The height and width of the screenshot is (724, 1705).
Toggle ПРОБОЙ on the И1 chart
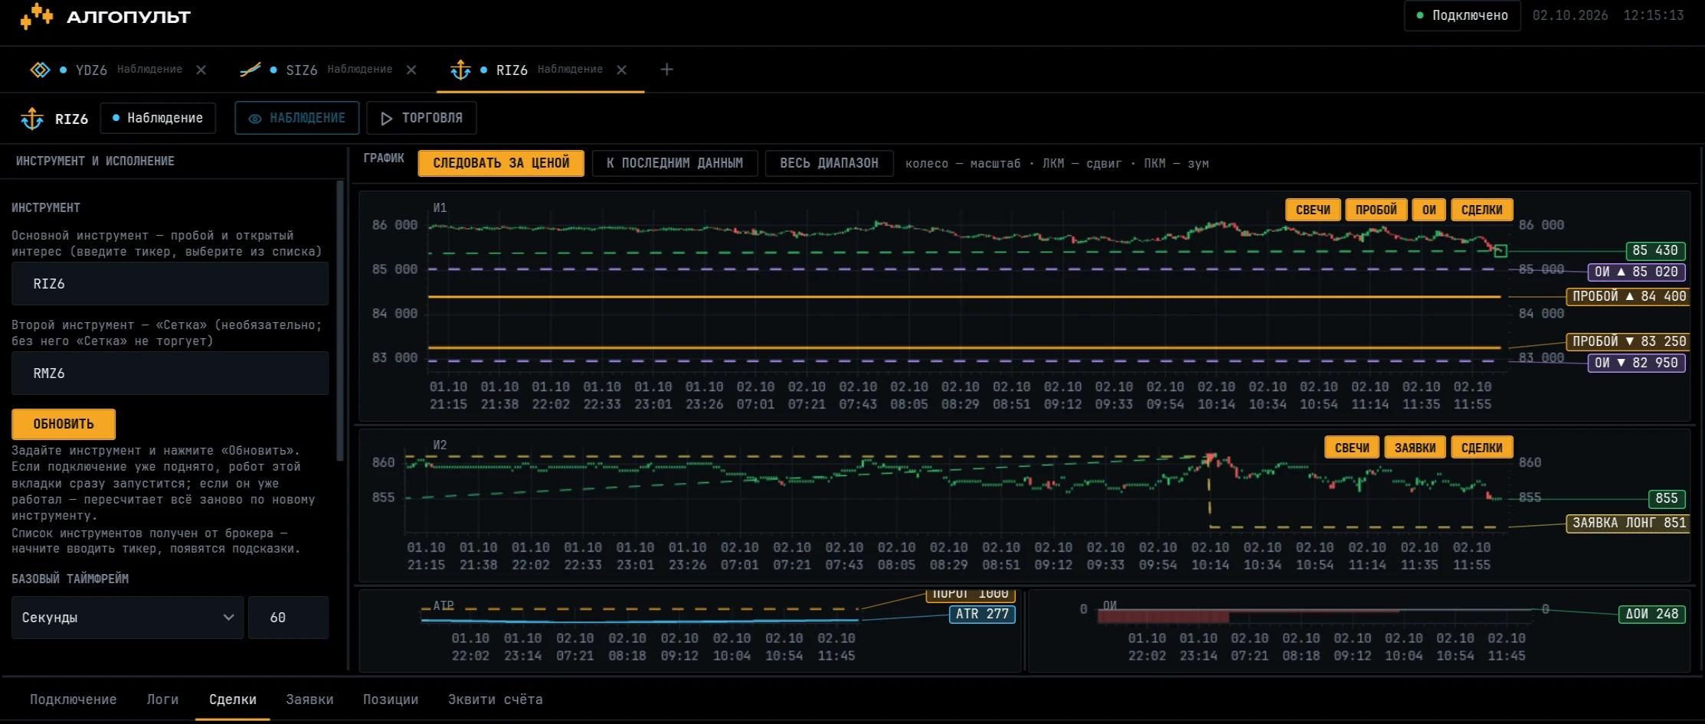[1376, 210]
